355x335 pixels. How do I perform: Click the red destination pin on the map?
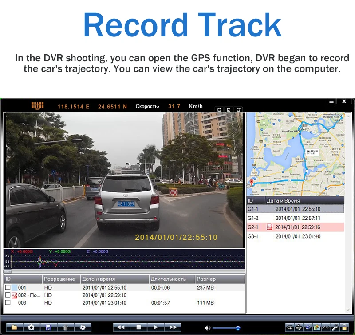tap(252, 183)
